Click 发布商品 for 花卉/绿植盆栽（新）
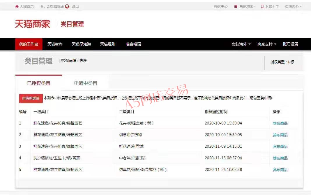Image resolution: width=311 pixels, height=195 pixels. tap(280, 123)
